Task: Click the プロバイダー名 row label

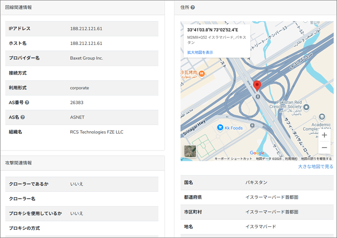Action: pos(24,58)
